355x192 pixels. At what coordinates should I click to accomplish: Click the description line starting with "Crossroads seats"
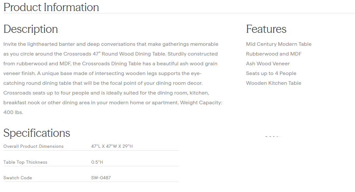pyautogui.click(x=106, y=93)
